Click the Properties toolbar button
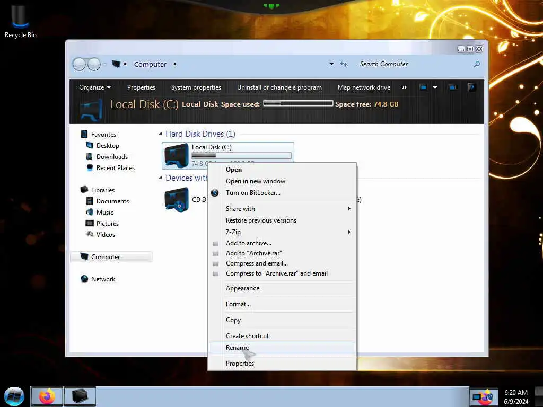Screen dimensions: 543x407 (x=141, y=87)
